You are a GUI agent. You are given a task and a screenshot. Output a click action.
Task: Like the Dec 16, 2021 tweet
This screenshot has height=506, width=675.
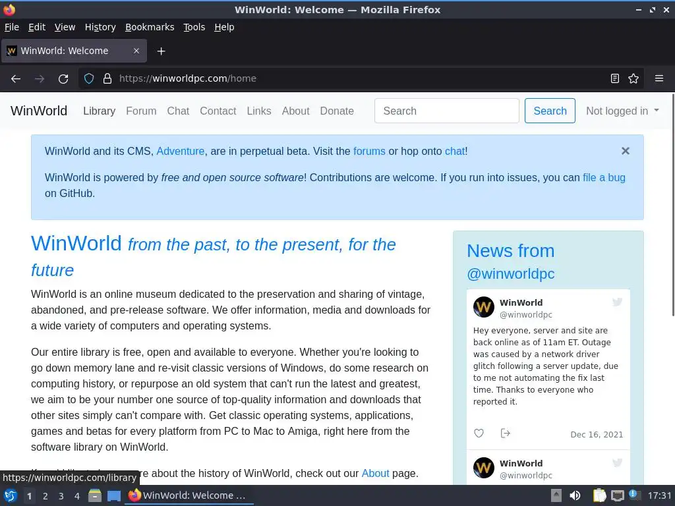pyautogui.click(x=479, y=434)
